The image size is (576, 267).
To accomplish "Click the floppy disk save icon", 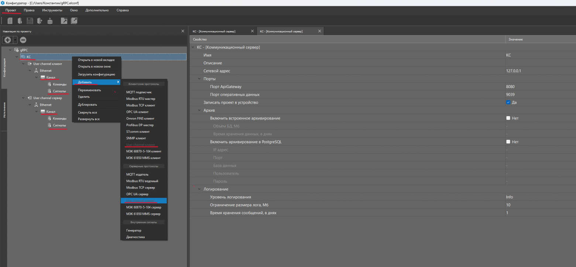I will coord(30,21).
